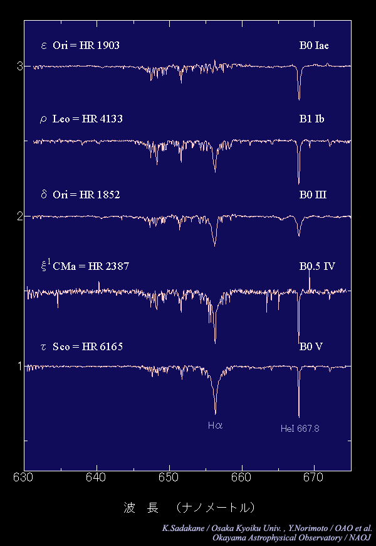Click the 波長 (ナノメートル) axis title

[189, 508]
